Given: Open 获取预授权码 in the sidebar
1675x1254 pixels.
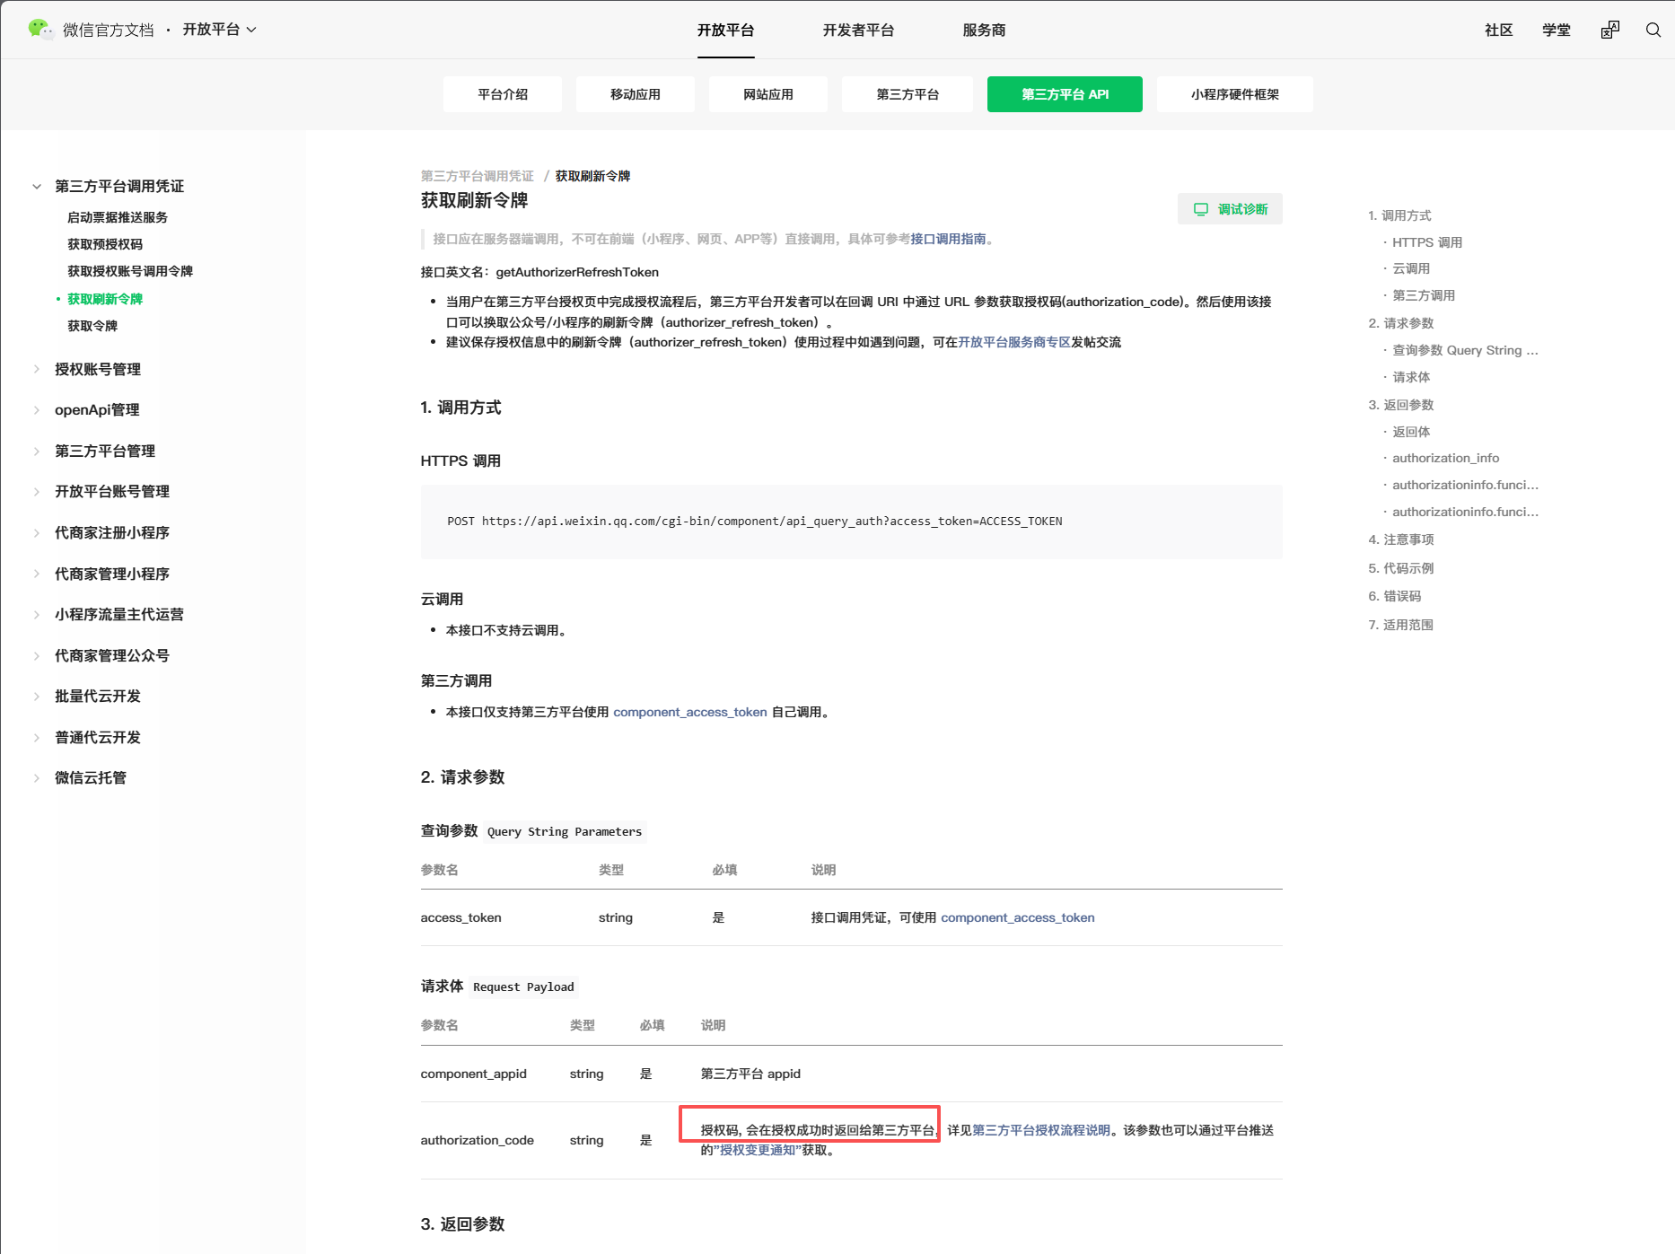Looking at the screenshot, I should coord(105,244).
